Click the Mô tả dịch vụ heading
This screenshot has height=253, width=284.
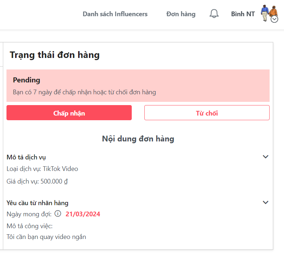click(26, 157)
